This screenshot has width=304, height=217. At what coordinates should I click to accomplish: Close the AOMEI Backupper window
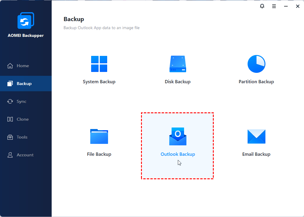click(x=298, y=7)
